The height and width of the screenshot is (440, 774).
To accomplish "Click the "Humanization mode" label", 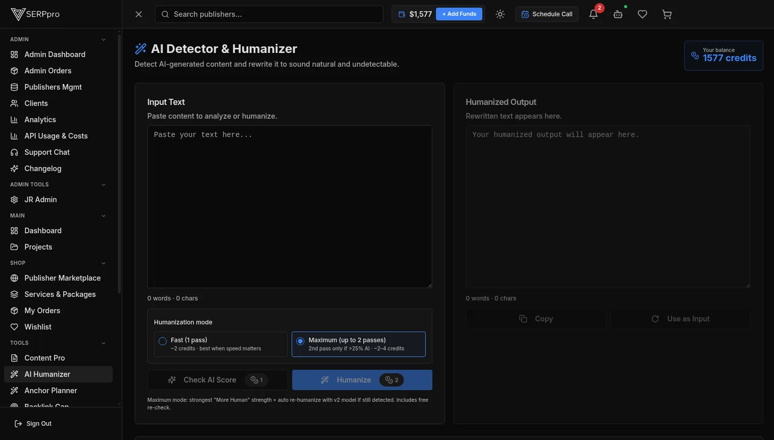I will (x=183, y=322).
